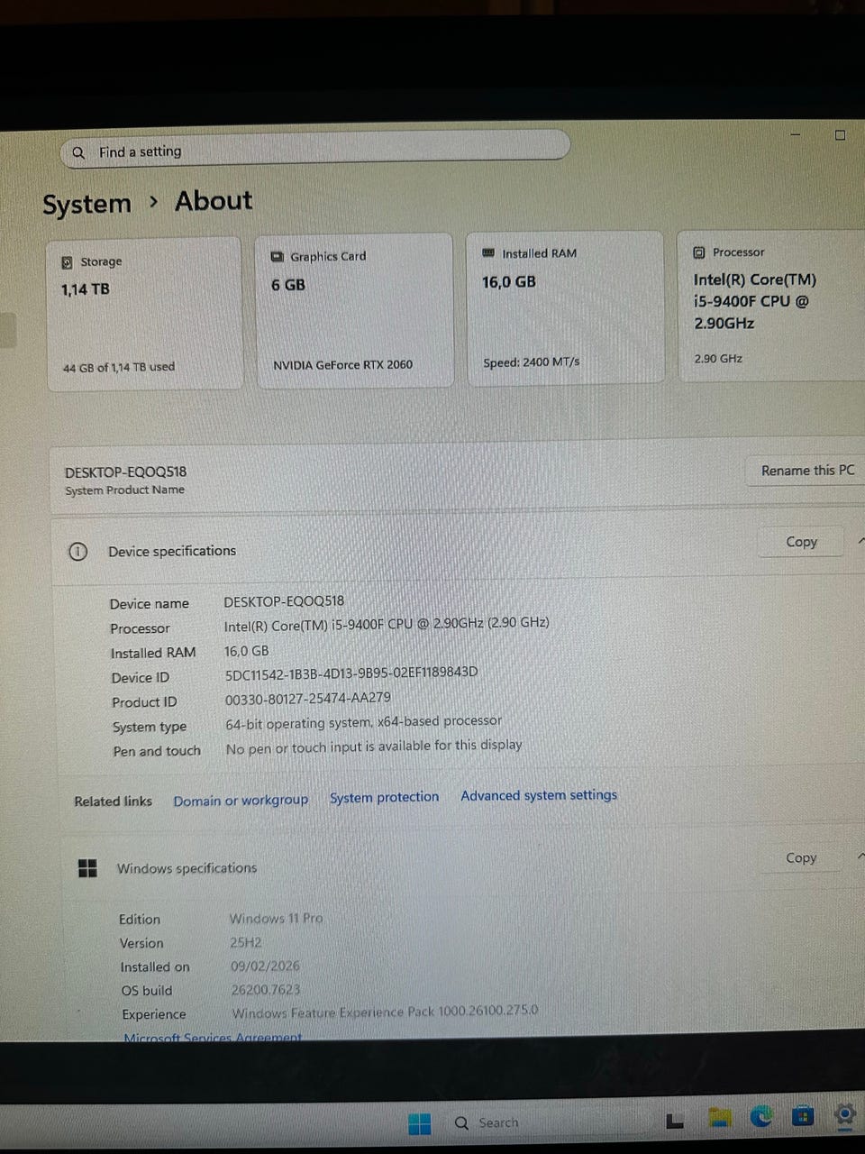Image resolution: width=865 pixels, height=1154 pixels.
Task: Click the Find a setting search field
Action: [315, 149]
